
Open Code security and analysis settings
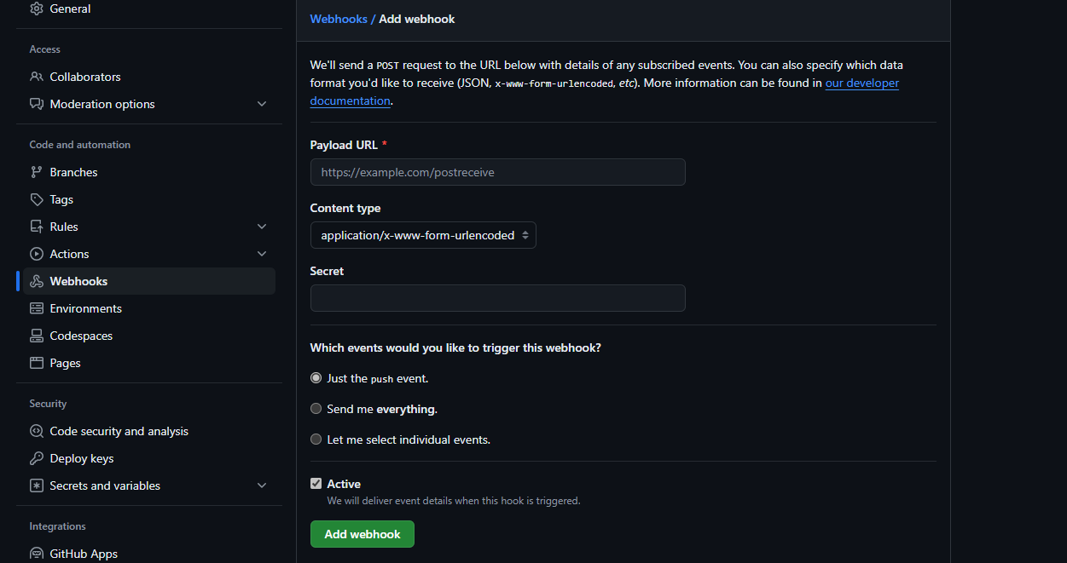(x=119, y=431)
